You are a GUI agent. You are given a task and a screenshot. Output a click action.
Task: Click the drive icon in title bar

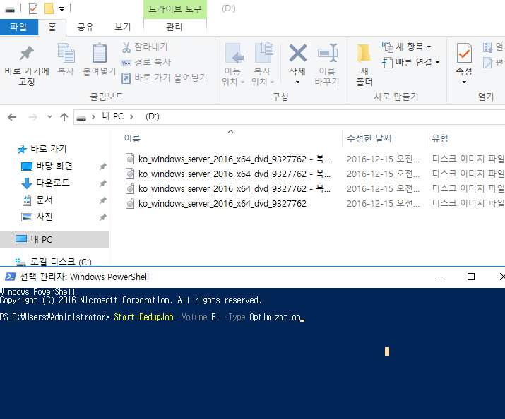tap(10, 9)
